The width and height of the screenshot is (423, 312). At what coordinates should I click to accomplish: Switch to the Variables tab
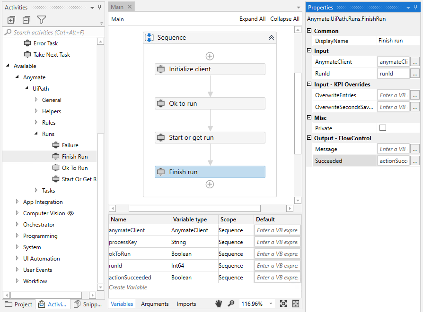(122, 304)
